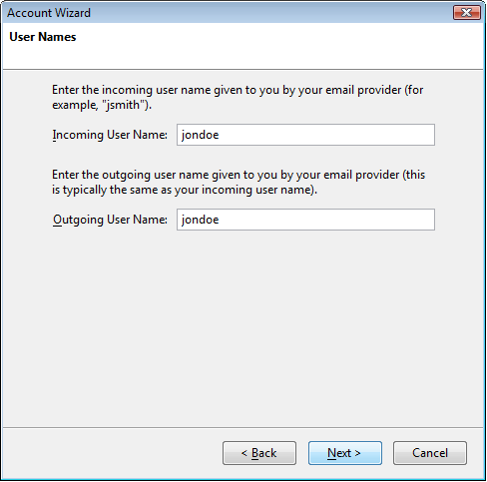Cancel the Account Wizard
The height and width of the screenshot is (482, 487).
point(430,453)
